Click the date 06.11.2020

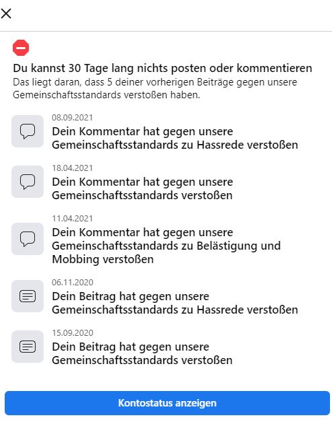tap(73, 283)
